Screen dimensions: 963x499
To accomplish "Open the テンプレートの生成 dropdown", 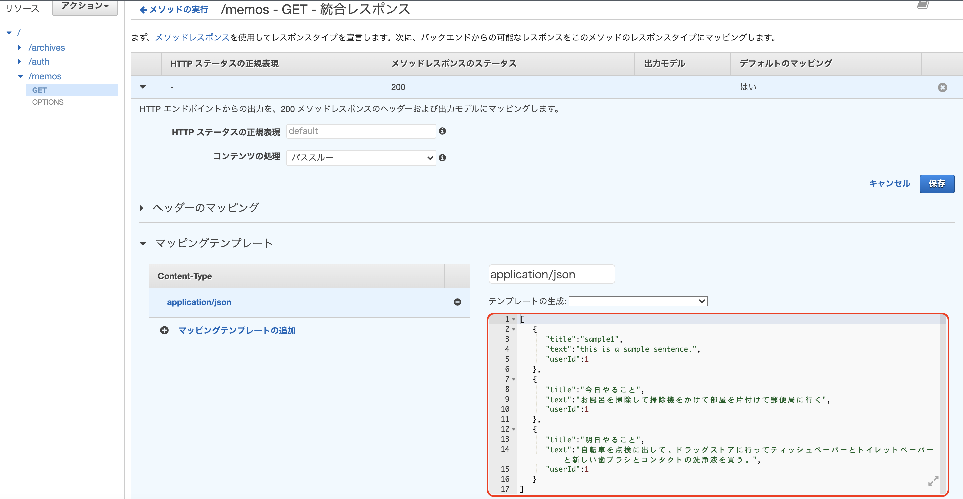I will tap(638, 301).
